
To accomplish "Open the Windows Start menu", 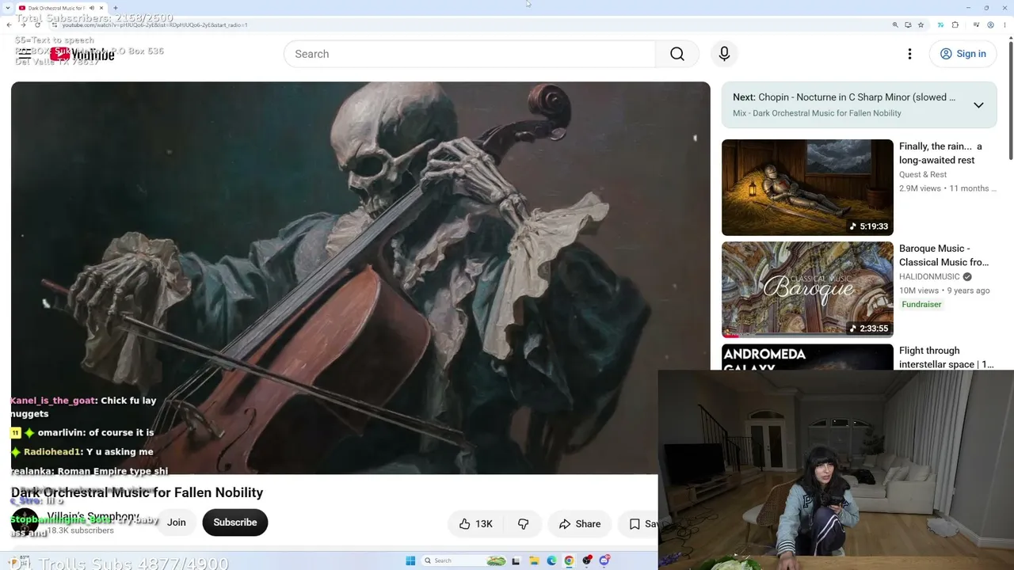I will point(410,560).
